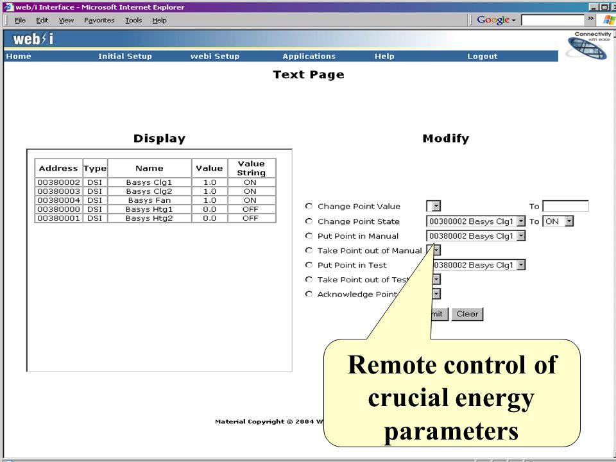Open the Tools menu

coord(133,20)
